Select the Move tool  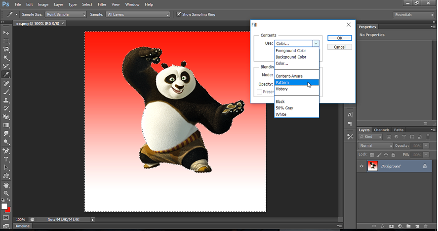pos(6,33)
